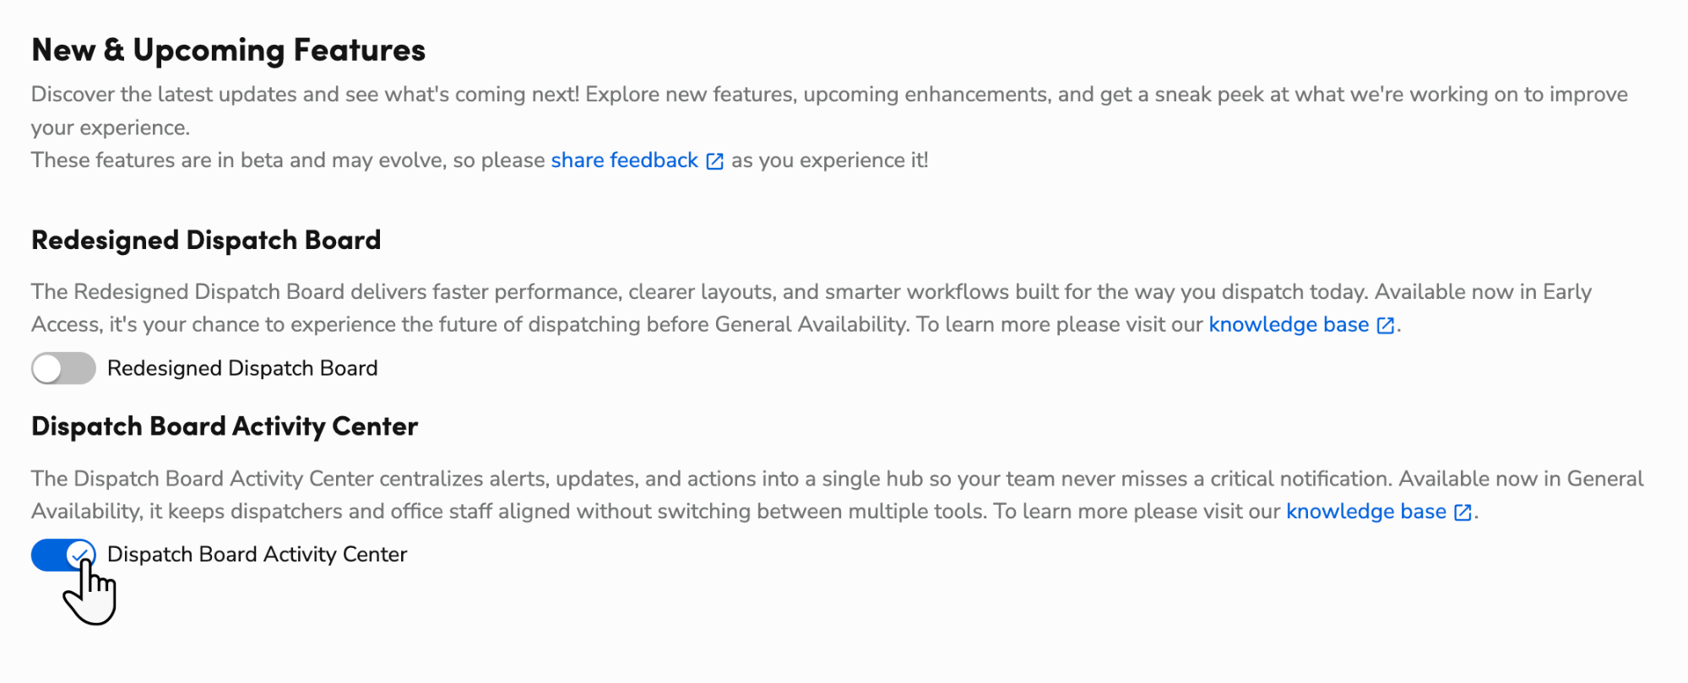Select the 'Dispatch Board Activity Center' bold section heading
Screen dimensions: 1688x683
[x=225, y=426]
